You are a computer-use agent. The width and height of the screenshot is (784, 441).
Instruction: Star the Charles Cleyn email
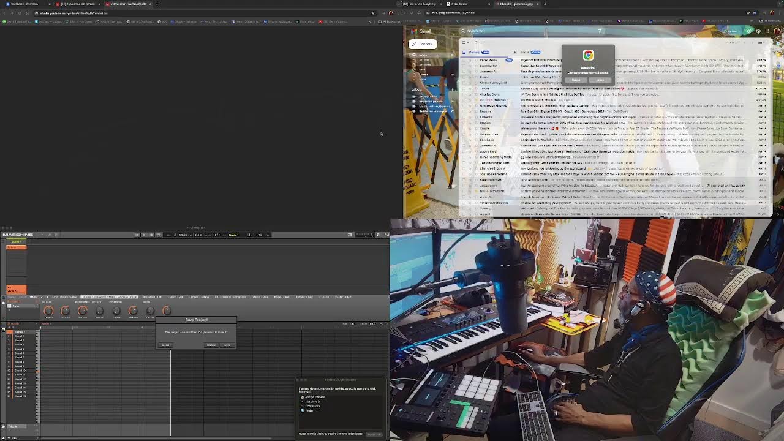470,94
